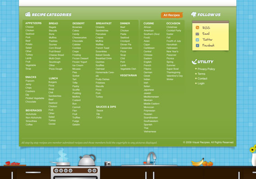Click the Facebook icon
Image resolution: width=256 pixels, height=179 pixels.
point(197,45)
